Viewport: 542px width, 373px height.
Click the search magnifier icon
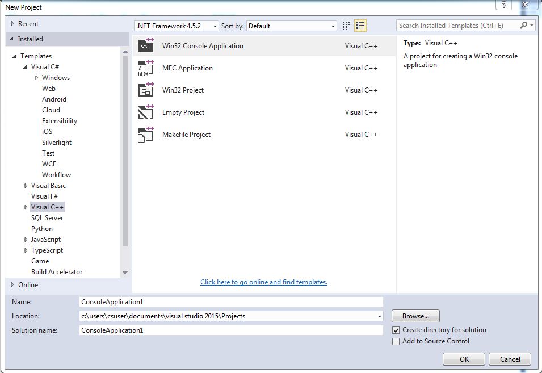click(523, 26)
